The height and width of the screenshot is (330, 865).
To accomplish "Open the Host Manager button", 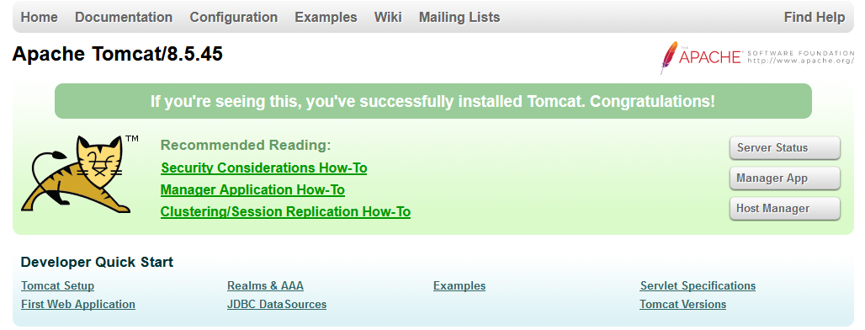I will [x=784, y=209].
